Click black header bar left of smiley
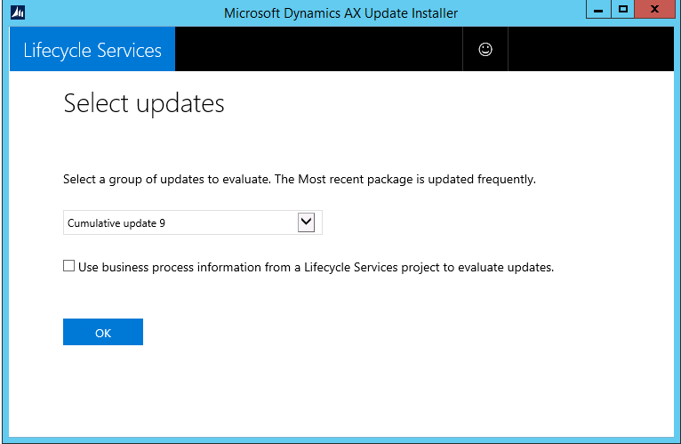 [319, 49]
